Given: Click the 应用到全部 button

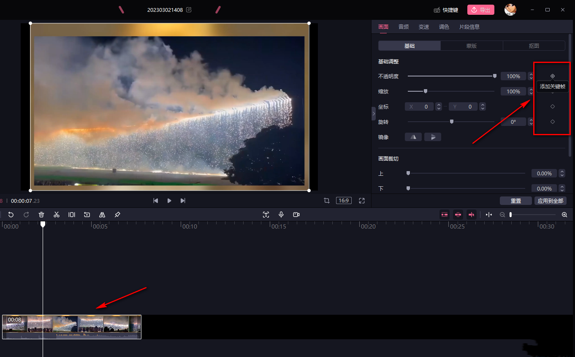Looking at the screenshot, I should (x=550, y=201).
